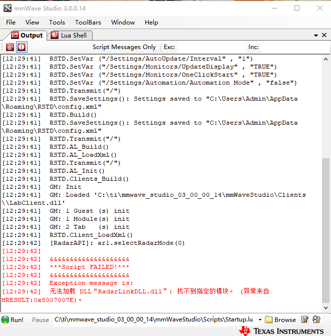This screenshot has width=331, height=336.
Task: Open the panel tab list dropdown arrow
Action: coord(316,36)
